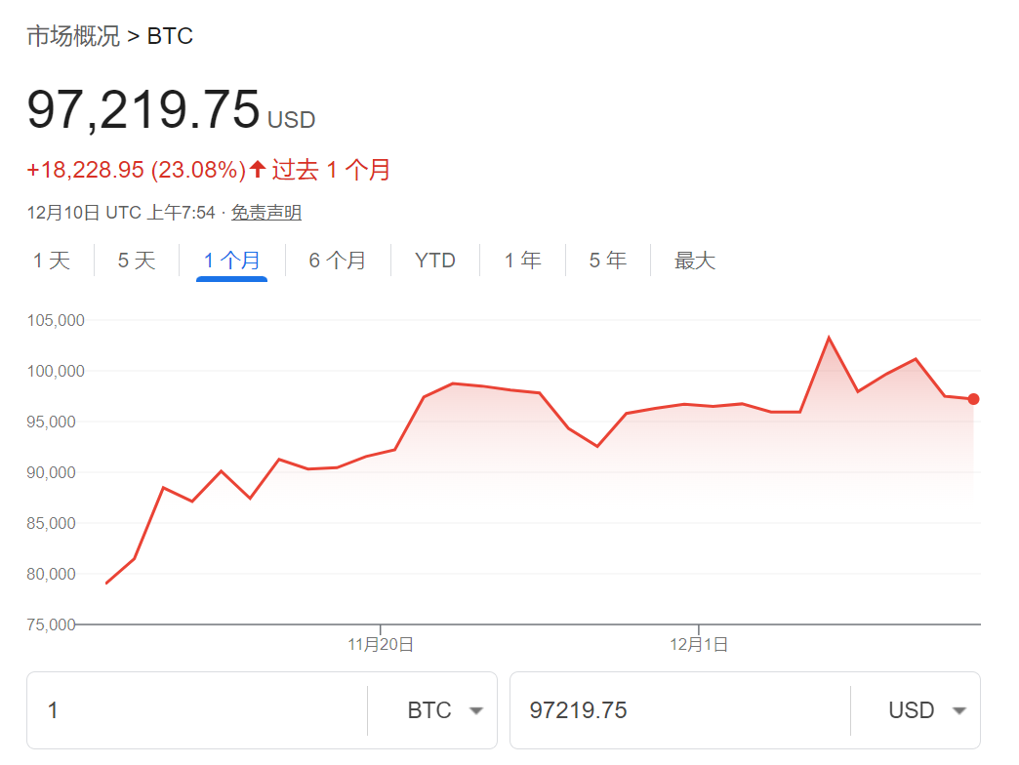Click the 11月20日 axis label
The height and width of the screenshot is (765, 1019).
[x=383, y=644]
